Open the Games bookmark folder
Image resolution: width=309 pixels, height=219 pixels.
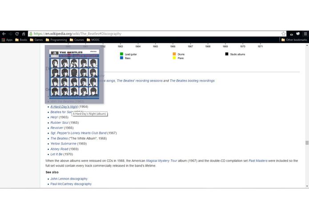click(36, 40)
